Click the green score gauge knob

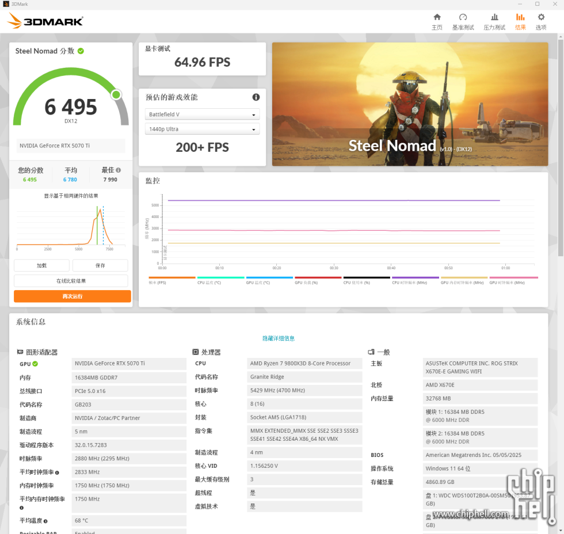(116, 94)
